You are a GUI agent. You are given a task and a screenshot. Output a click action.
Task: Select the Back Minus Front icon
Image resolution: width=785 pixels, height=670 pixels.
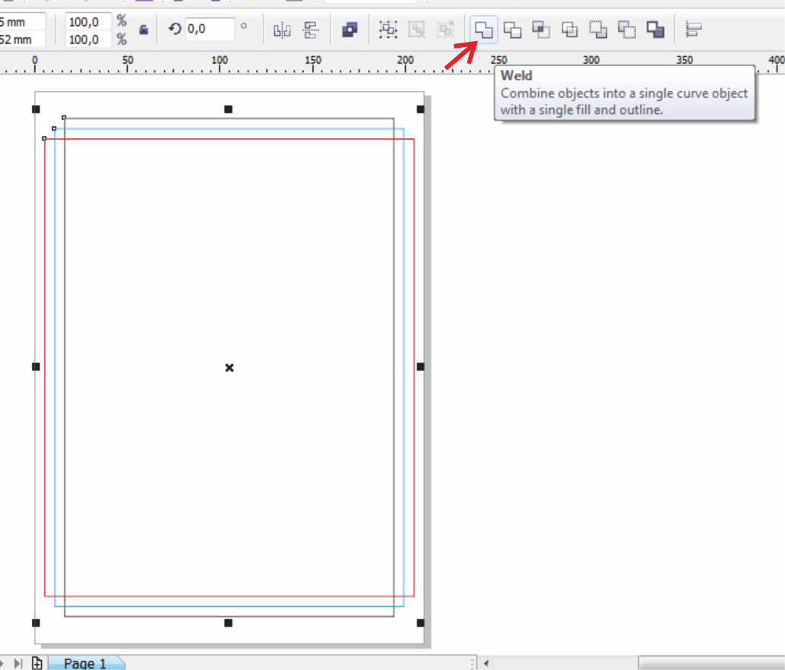pos(625,29)
